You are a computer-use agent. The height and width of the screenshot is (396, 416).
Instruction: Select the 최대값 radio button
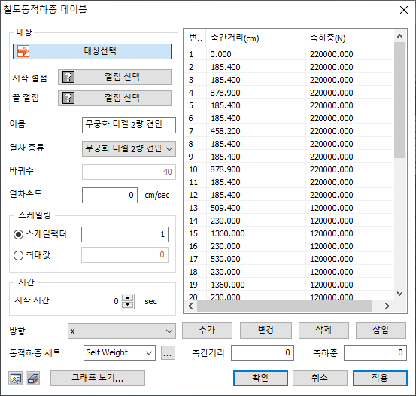pos(18,255)
